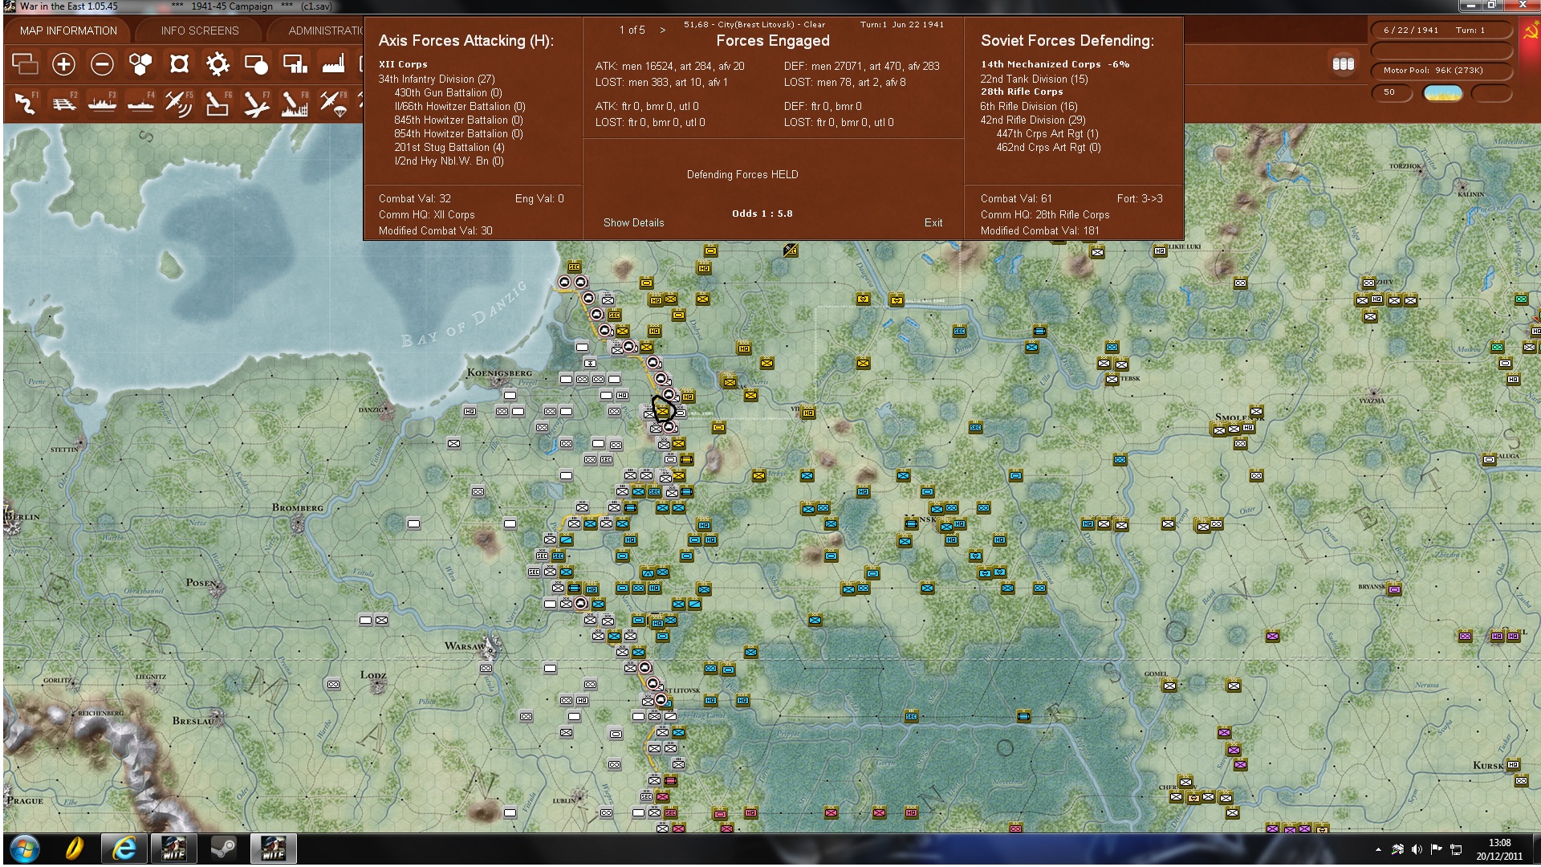Screen dimensions: 1541x867
Task: Switch to the Info Screens tab
Action: [200, 31]
